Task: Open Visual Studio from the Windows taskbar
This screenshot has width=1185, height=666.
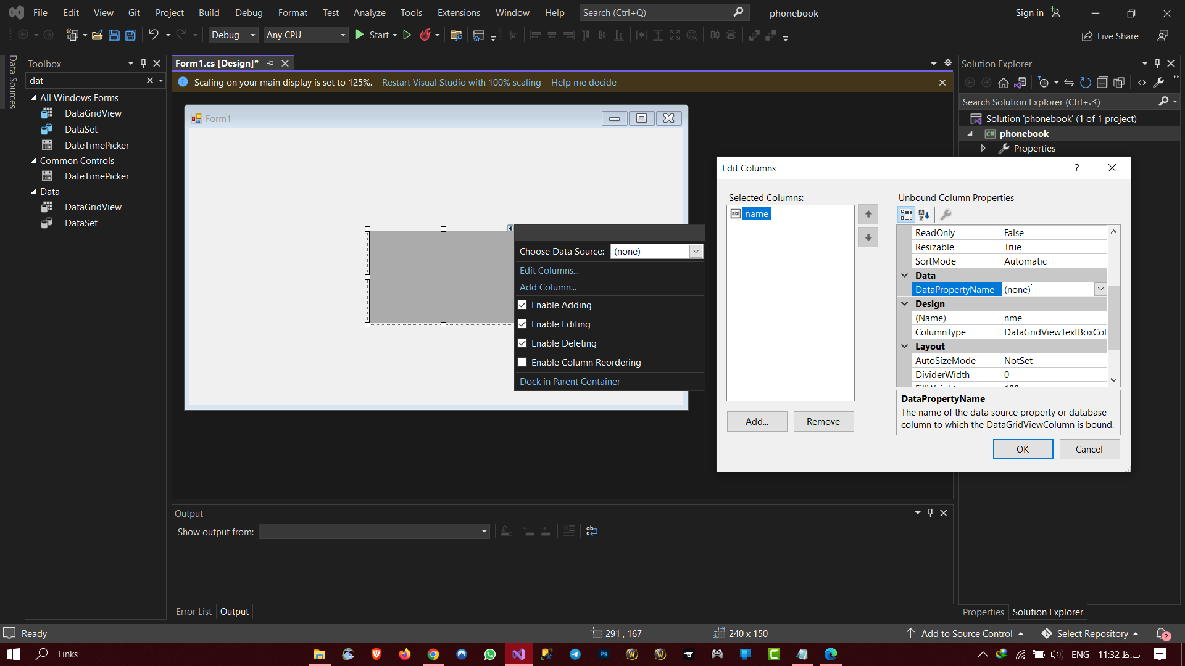Action: click(x=518, y=654)
